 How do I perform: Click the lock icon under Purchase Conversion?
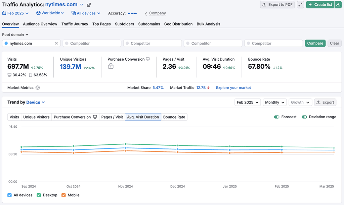point(111,66)
